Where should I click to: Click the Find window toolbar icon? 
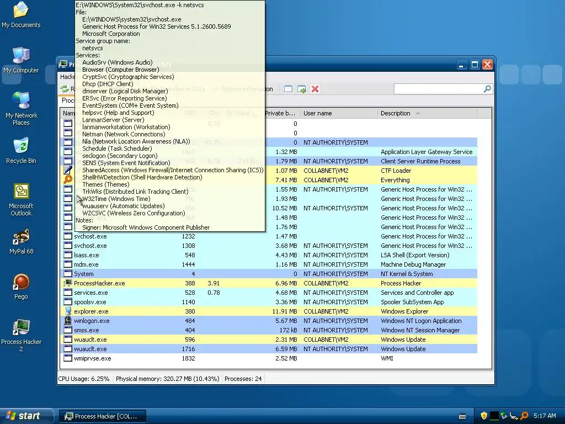[x=288, y=89]
